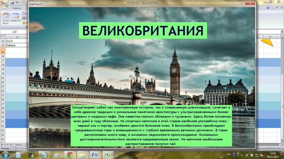Click the blue help icon in tray
The image size is (284, 159).
tap(234, 155)
